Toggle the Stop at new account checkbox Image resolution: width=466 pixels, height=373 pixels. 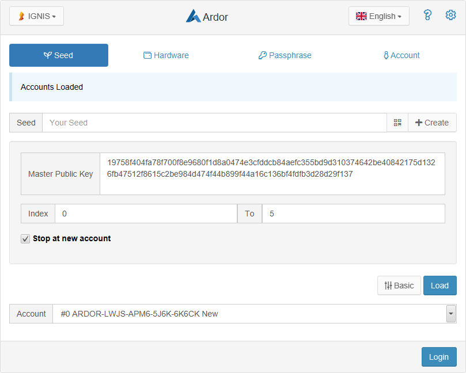click(x=25, y=239)
